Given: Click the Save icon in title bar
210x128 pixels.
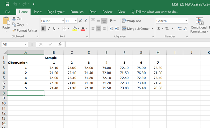Looking at the screenshot, I should (7, 4).
